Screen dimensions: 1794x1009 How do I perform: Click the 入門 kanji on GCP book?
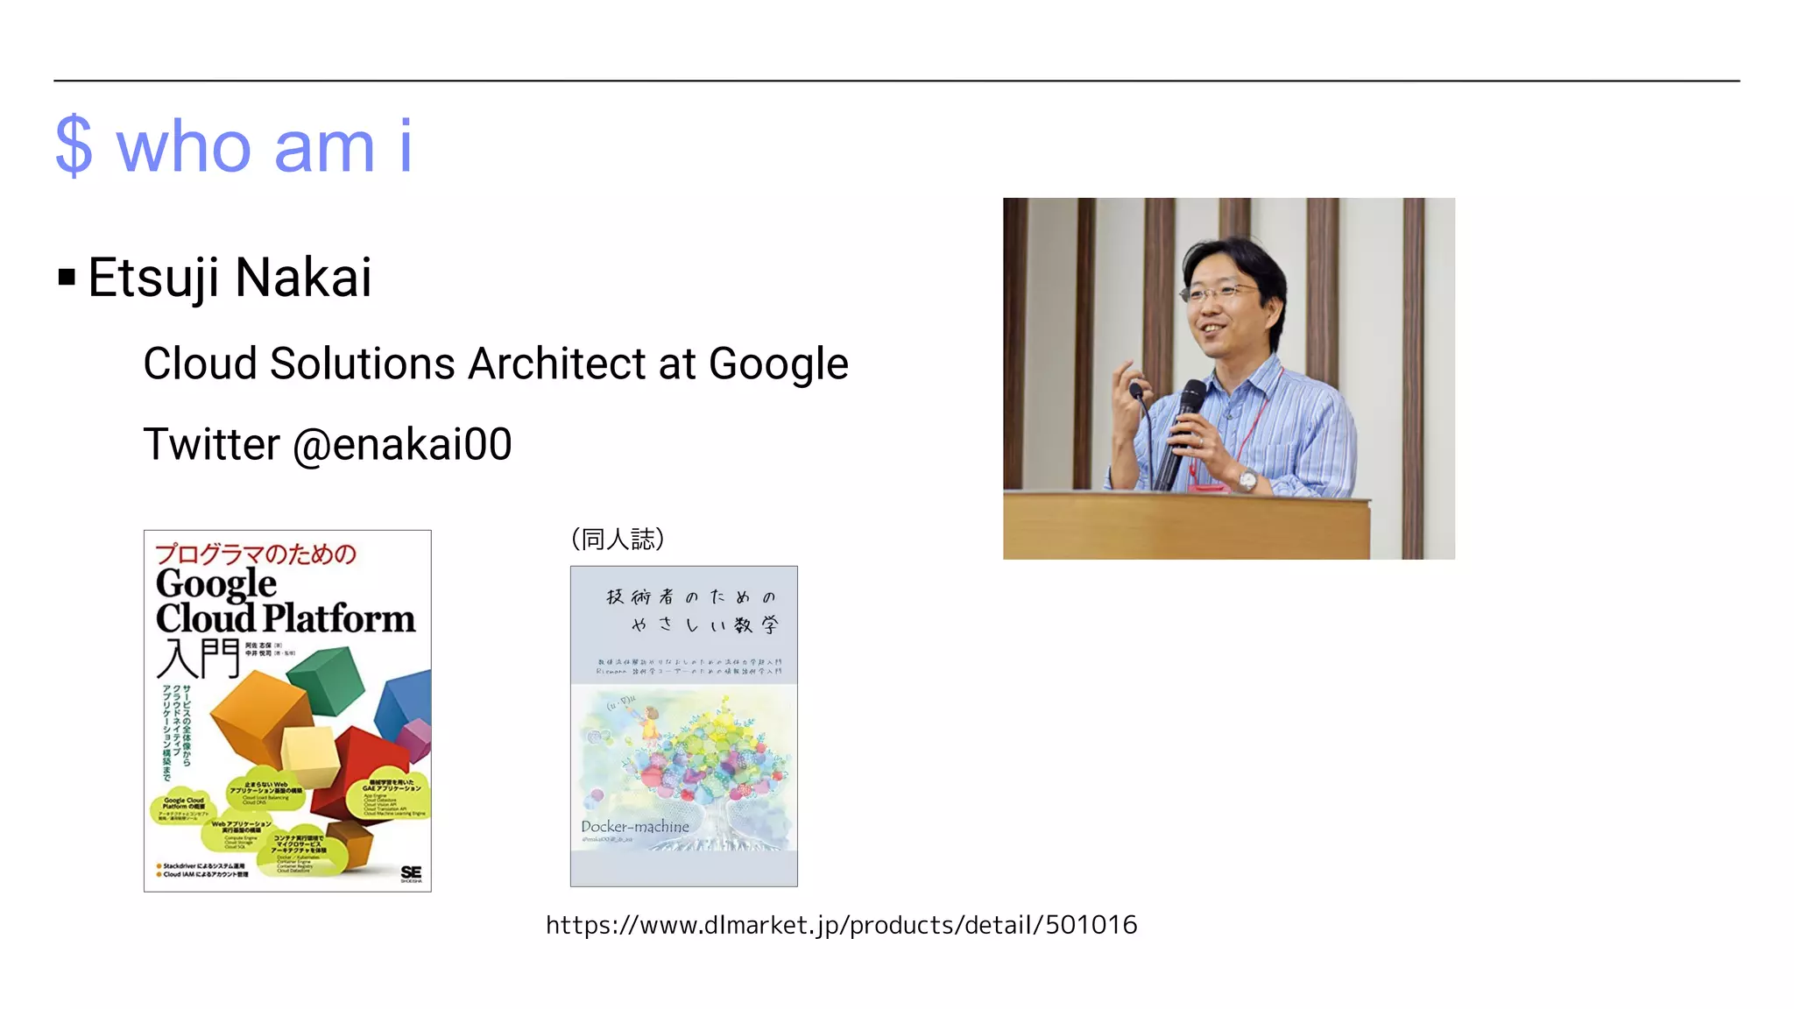(x=198, y=659)
